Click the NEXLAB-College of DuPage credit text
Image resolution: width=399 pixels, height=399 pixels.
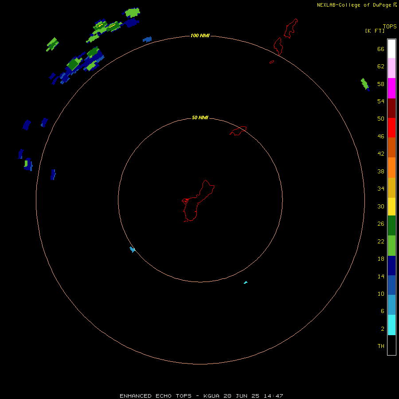[354, 5]
